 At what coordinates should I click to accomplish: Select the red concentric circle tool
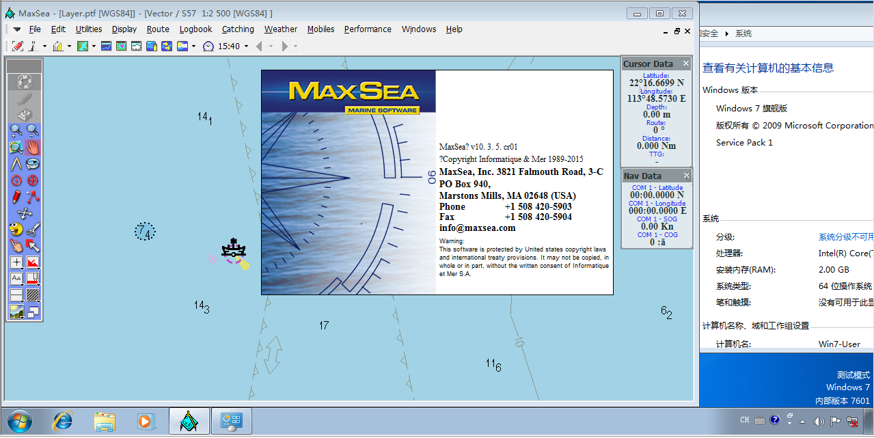16,180
